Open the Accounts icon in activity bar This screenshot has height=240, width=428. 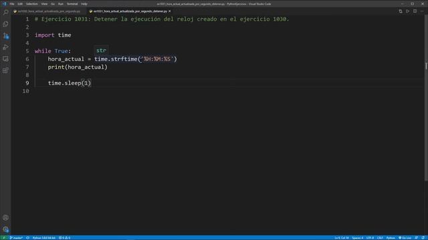pos(5,218)
